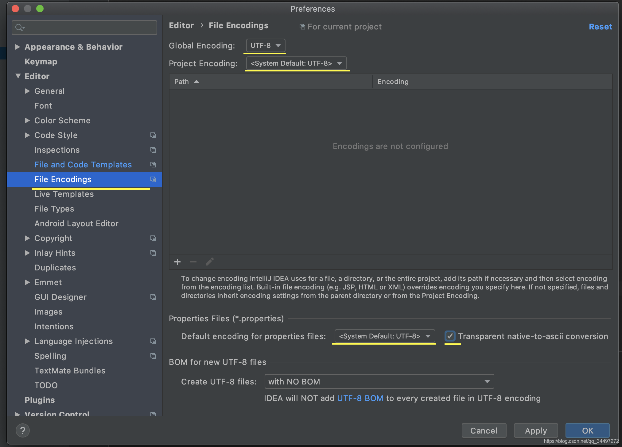
Task: Click the Apply button
Action: 536,431
